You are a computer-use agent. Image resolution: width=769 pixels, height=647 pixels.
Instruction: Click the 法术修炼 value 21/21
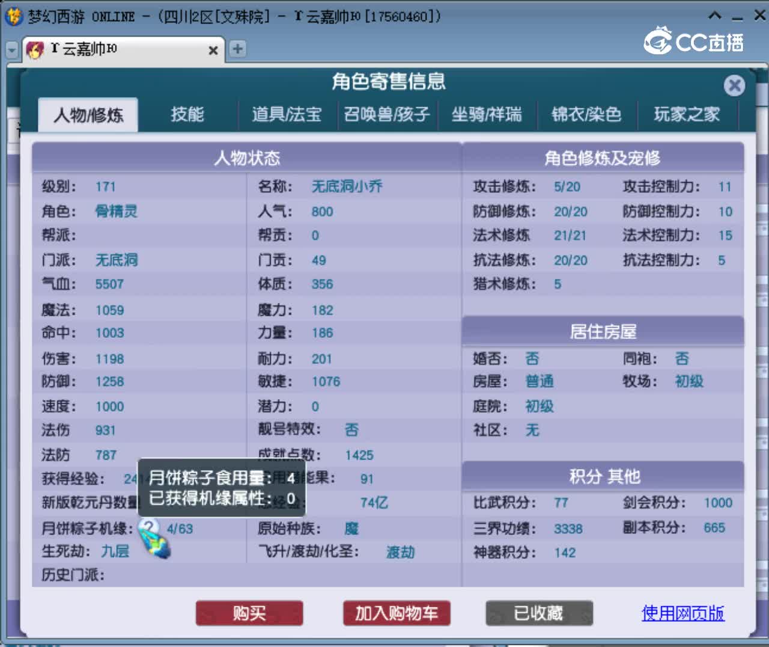click(570, 236)
